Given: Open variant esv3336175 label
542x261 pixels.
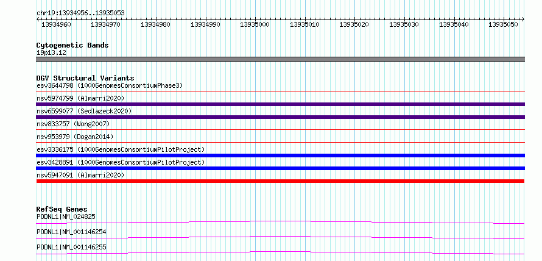Looking at the screenshot, I should point(121,149).
